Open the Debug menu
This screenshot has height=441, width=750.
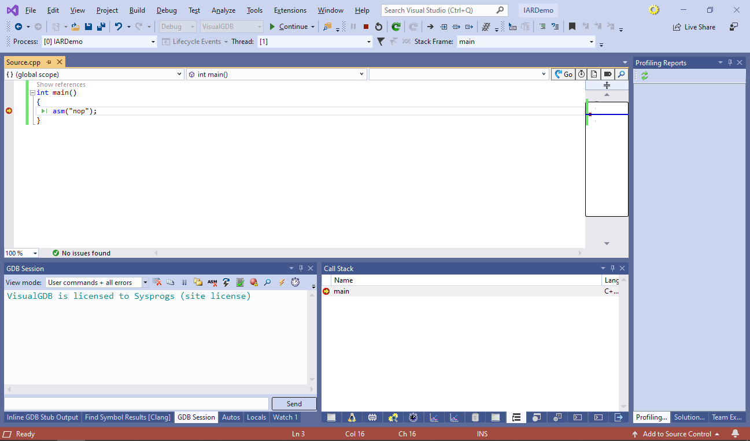click(167, 10)
